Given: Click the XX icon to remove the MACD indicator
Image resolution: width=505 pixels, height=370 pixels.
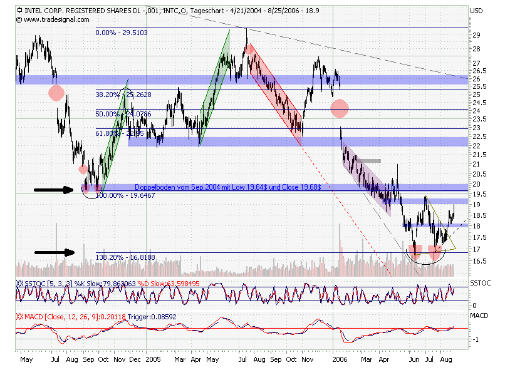Looking at the screenshot, I should 18,317.
